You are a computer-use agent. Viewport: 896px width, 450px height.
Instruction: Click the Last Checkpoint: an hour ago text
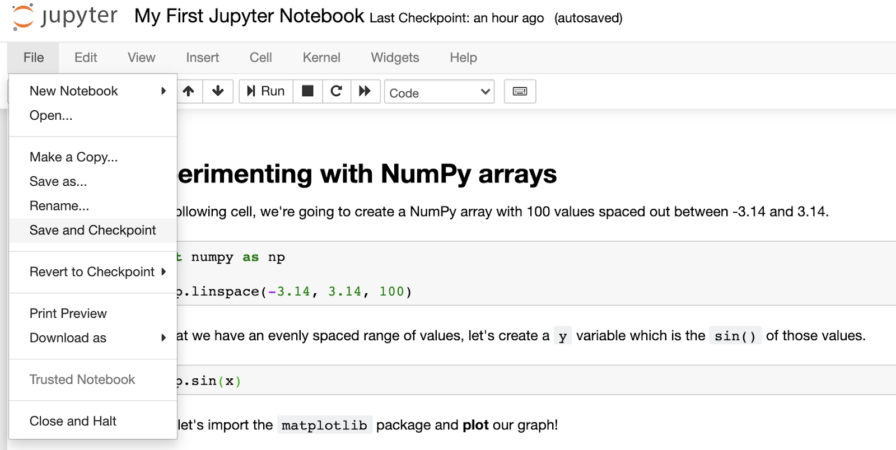tap(457, 18)
